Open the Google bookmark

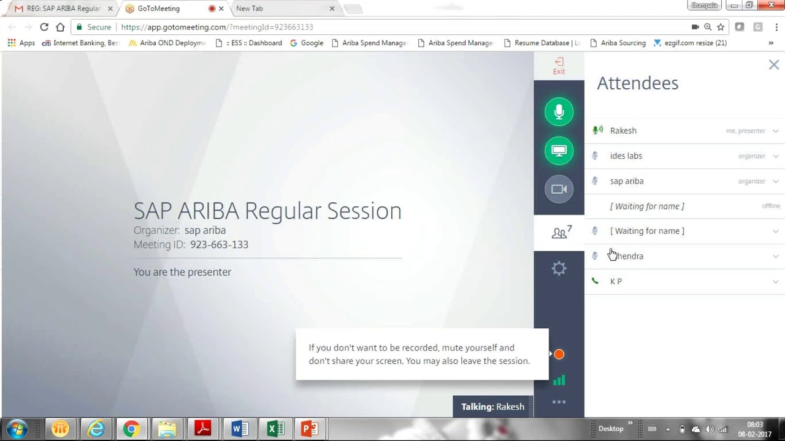[x=307, y=43]
